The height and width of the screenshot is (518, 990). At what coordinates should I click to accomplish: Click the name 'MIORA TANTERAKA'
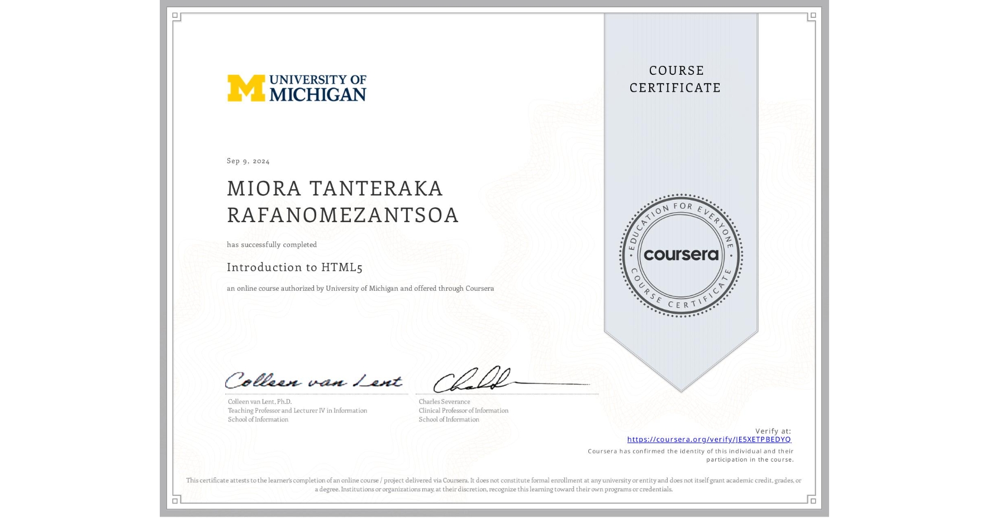pyautogui.click(x=335, y=189)
